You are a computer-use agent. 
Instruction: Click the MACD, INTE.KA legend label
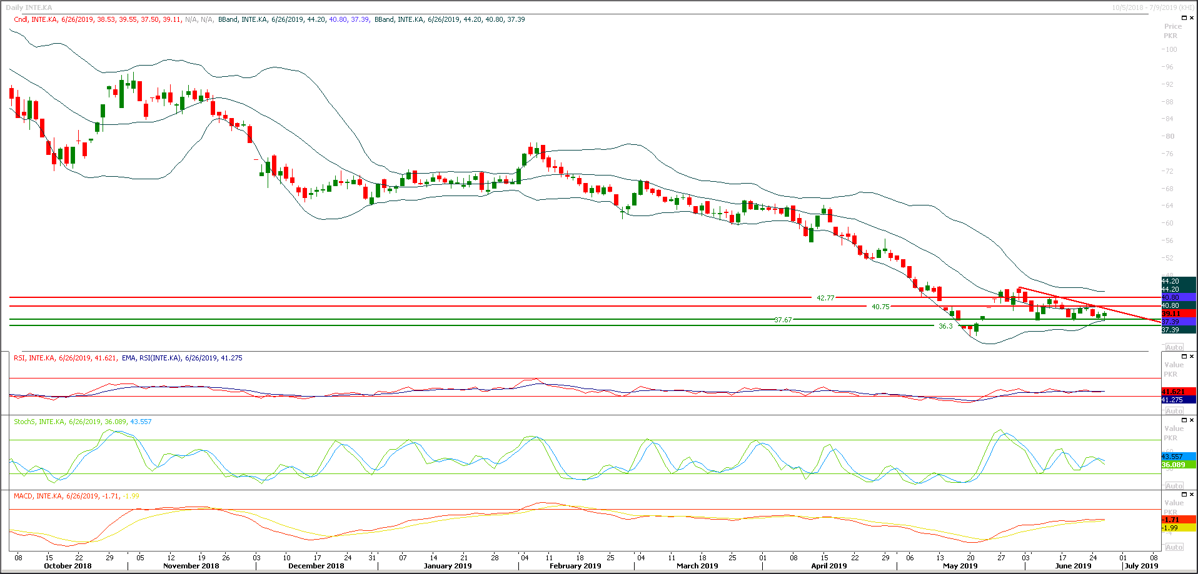(38, 497)
